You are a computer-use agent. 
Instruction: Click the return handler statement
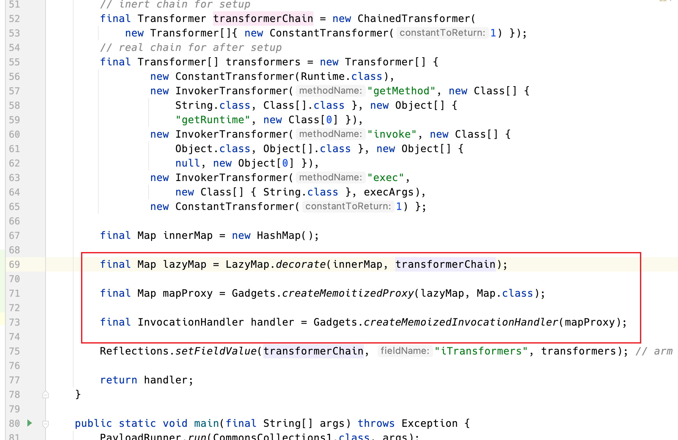click(x=146, y=380)
